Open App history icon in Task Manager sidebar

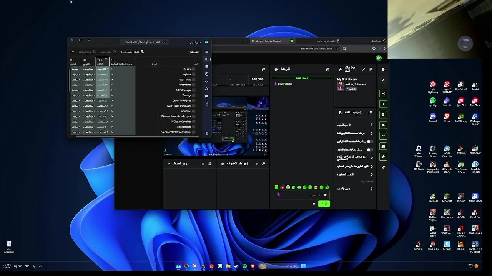207,74
